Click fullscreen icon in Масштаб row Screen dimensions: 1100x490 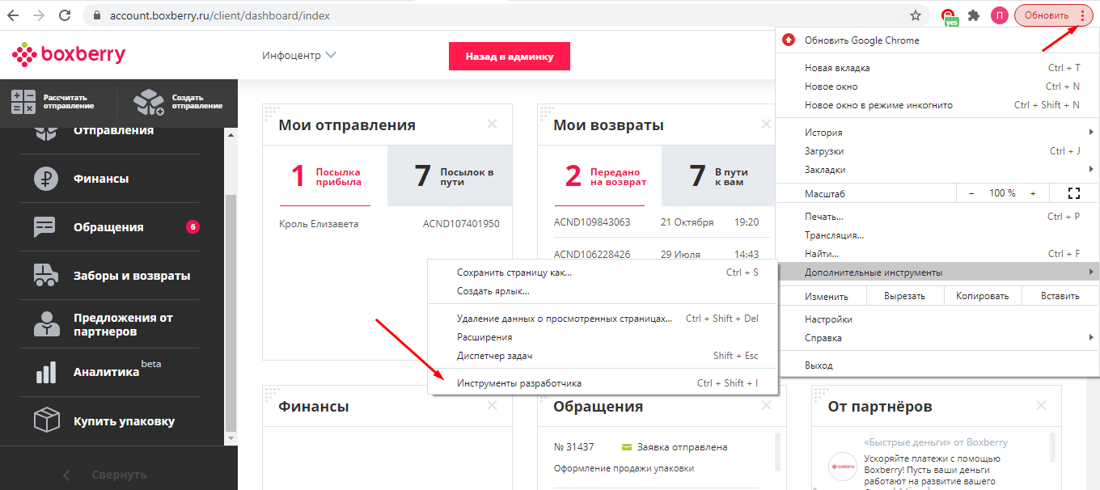coord(1074,193)
